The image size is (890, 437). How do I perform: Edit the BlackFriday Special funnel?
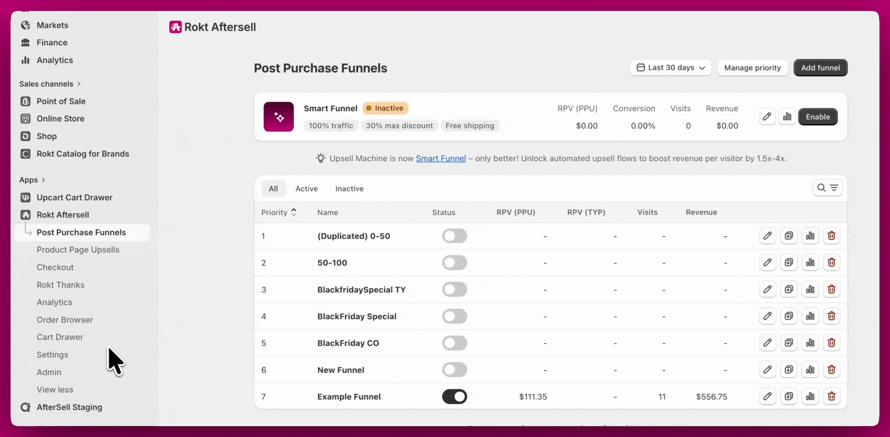(x=767, y=316)
